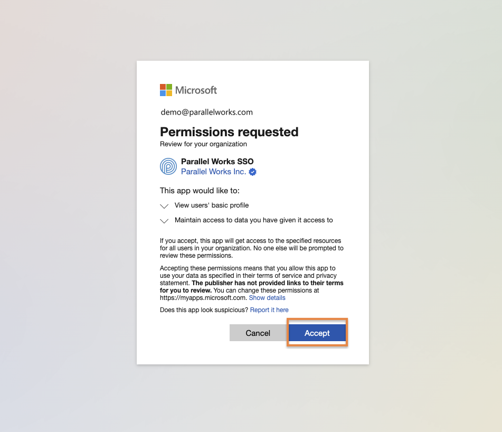The width and height of the screenshot is (502, 432).
Task: Click the colored squares in Microsoft branding
Action: click(165, 90)
